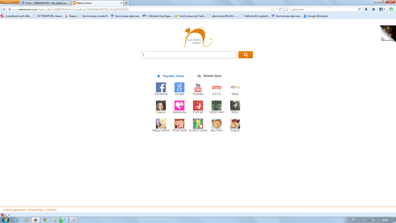Open the SKILL game tile
This screenshot has height=223, width=396.
click(235, 105)
